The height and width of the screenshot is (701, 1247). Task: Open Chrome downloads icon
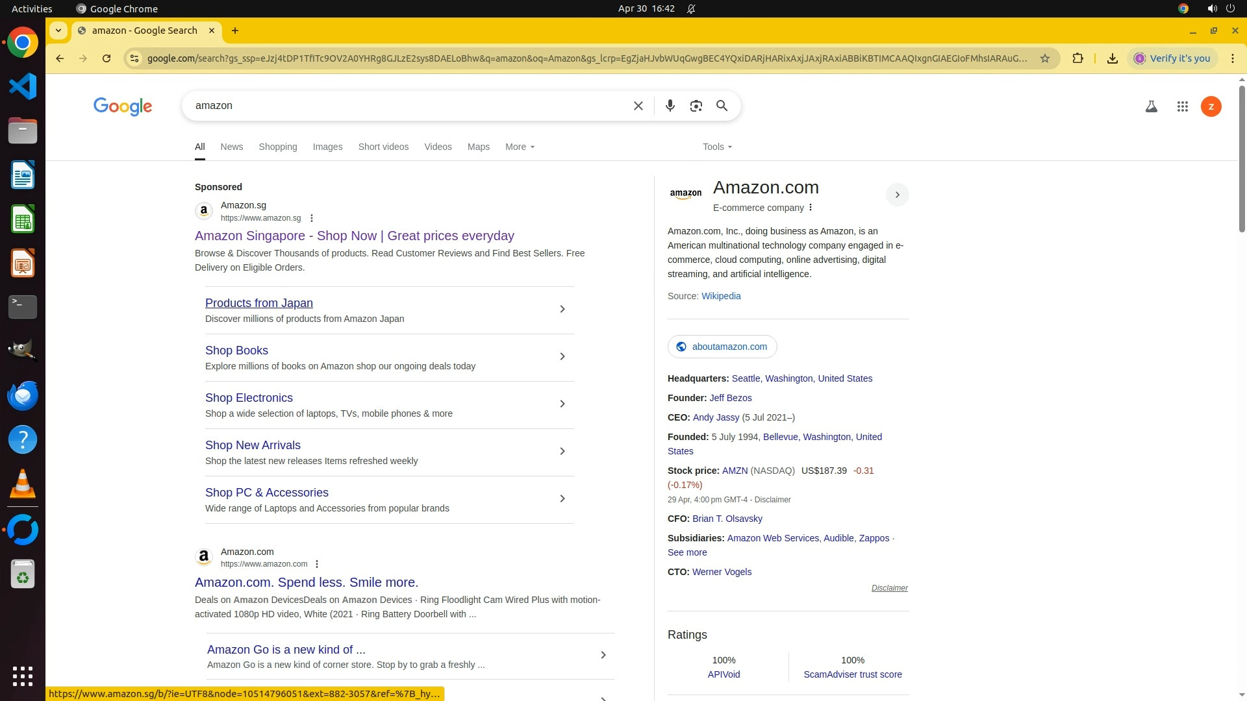[1112, 58]
